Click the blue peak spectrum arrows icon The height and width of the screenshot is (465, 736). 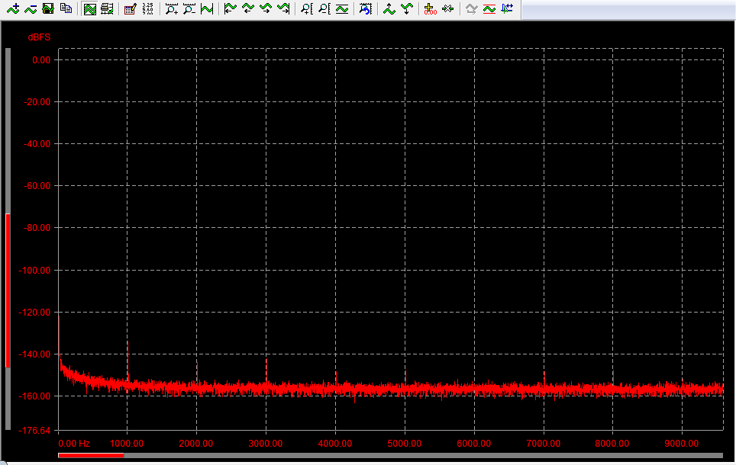point(507,8)
